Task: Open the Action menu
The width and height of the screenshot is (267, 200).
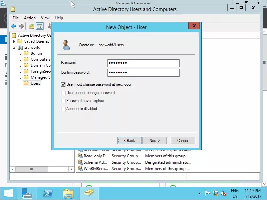Action: click(30, 18)
